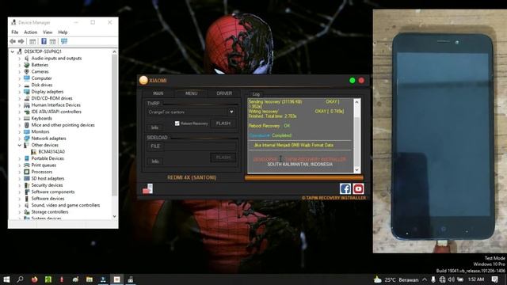The image size is (507, 285).
Task: Click Back arrow in Device Manager toolbar
Action: click(13, 41)
